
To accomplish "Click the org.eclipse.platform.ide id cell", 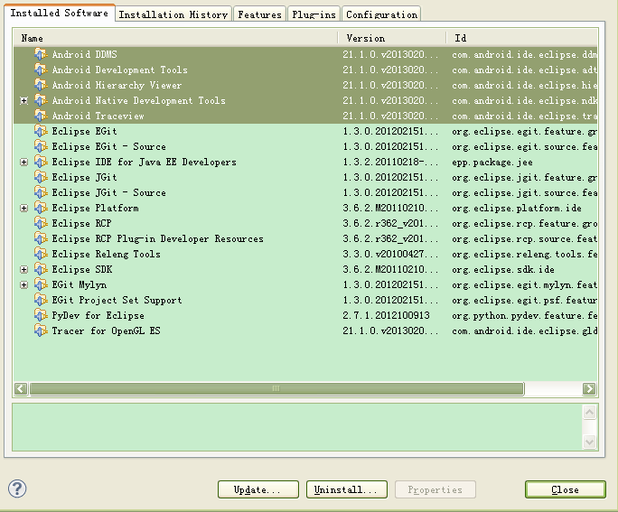I will [x=517, y=208].
